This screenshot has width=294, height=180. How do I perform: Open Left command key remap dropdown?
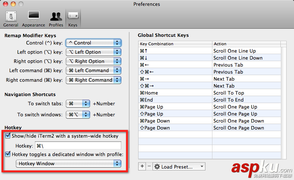[94, 70]
